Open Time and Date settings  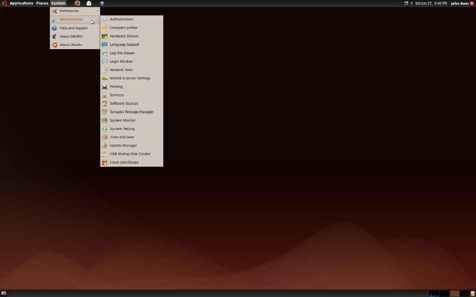132,137
